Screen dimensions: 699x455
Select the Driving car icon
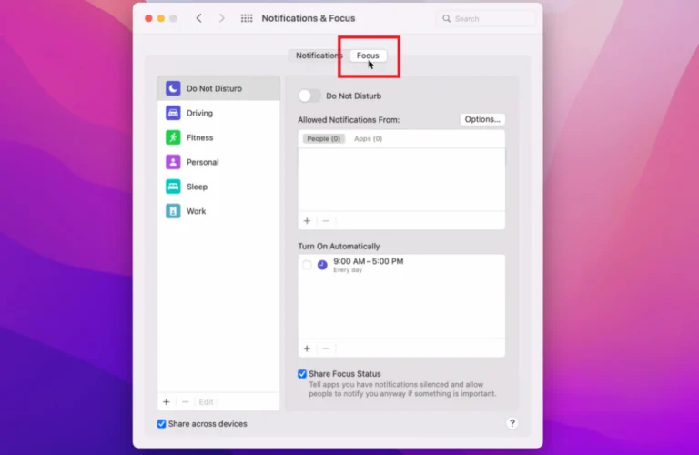pos(173,113)
